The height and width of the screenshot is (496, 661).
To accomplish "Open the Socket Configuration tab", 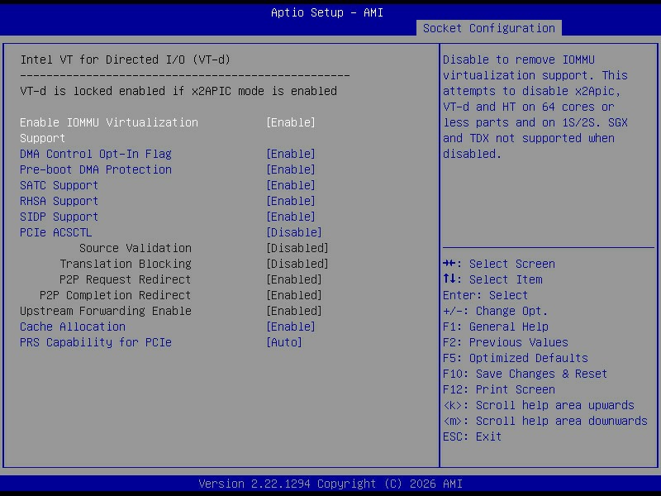I will pyautogui.click(x=488, y=28).
